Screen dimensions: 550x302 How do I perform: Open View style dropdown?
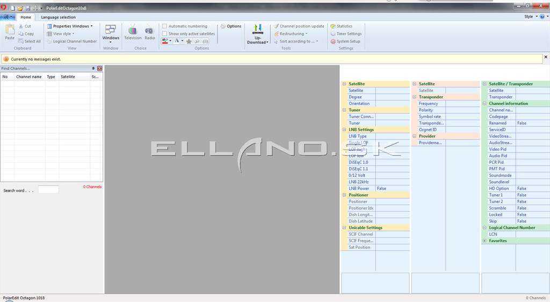click(x=60, y=34)
